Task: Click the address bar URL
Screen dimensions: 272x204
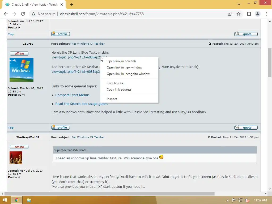Action: click(x=102, y=14)
